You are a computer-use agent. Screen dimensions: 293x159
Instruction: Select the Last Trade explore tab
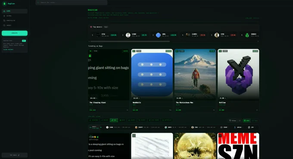tap(154, 120)
